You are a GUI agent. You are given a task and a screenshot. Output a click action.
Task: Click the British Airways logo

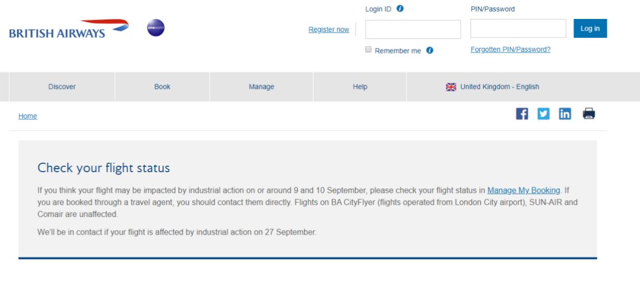pos(69,28)
